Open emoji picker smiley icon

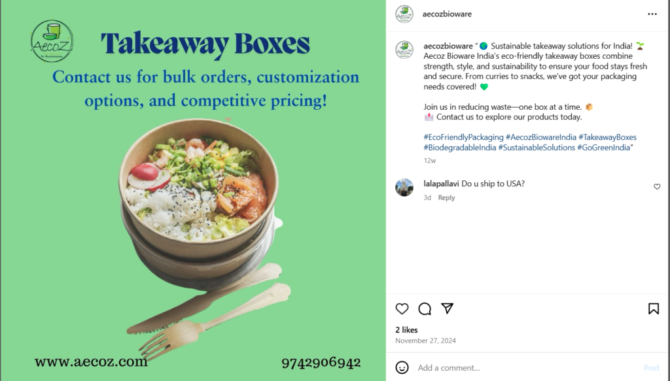point(402,367)
